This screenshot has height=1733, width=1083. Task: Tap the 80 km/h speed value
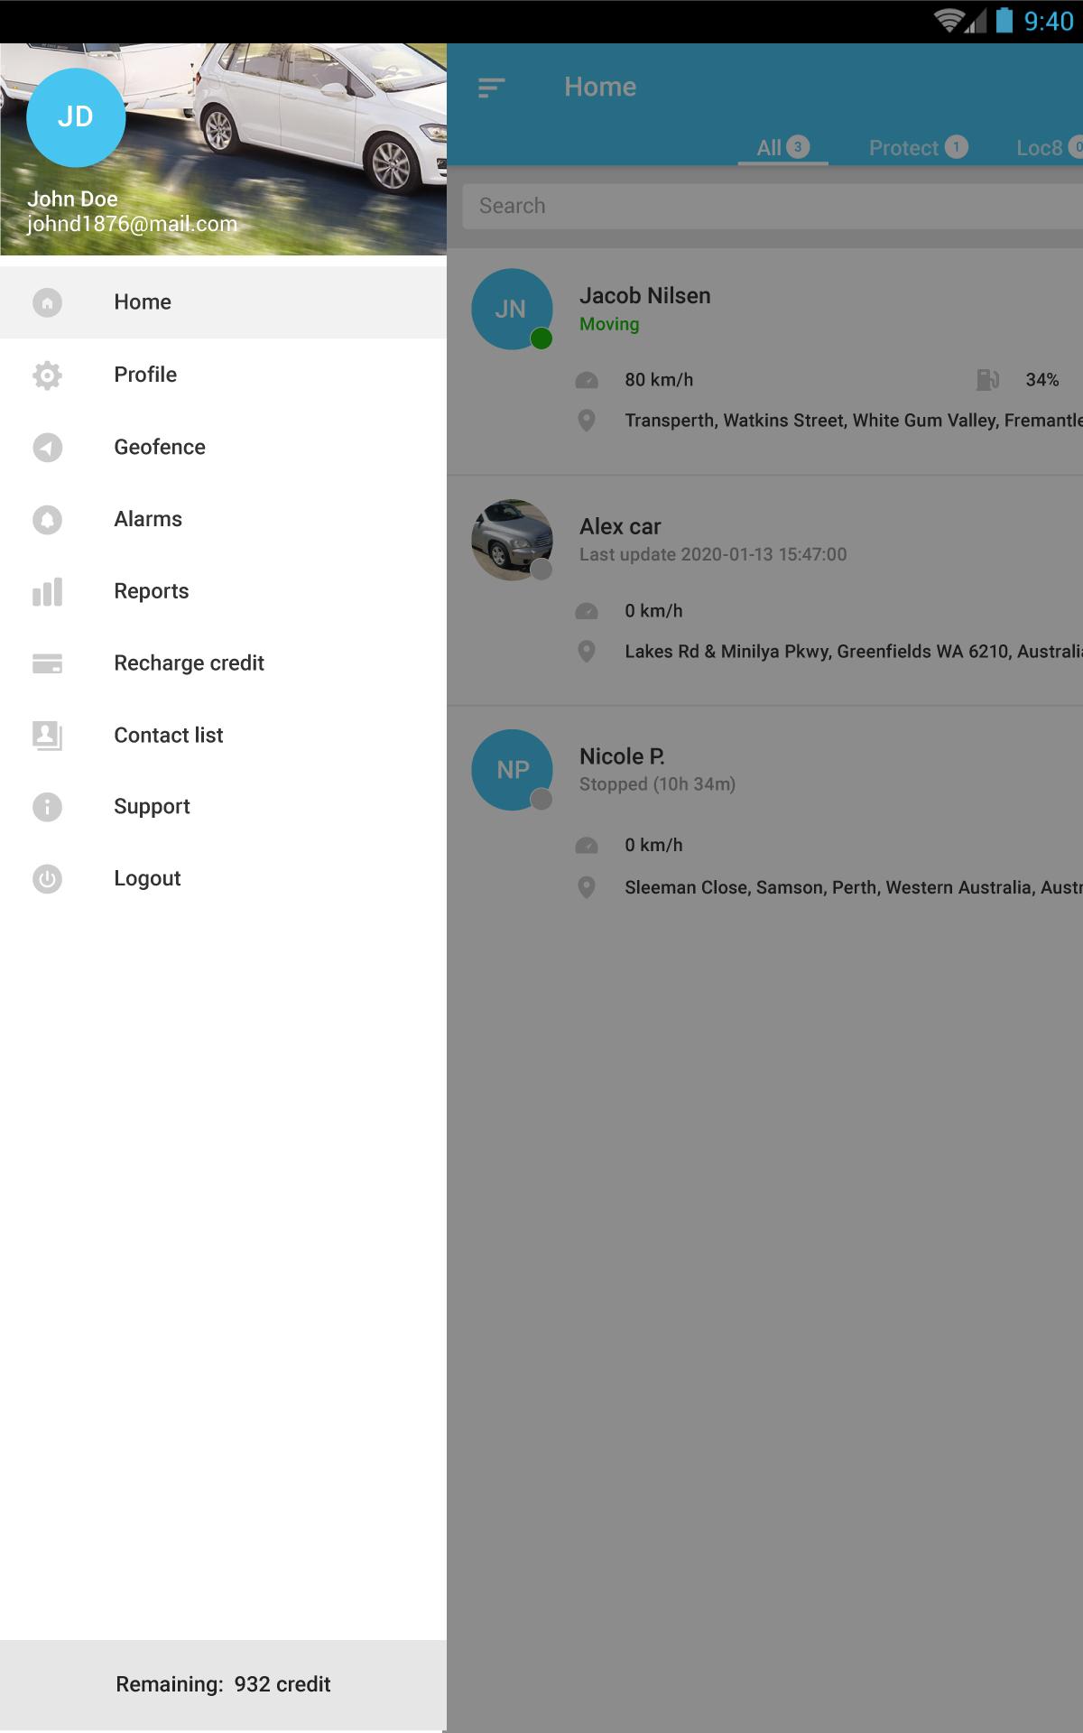tap(659, 380)
